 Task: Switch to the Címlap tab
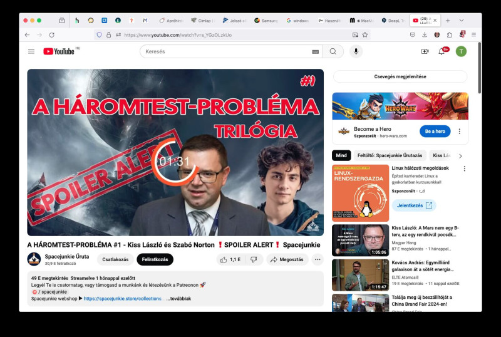click(x=202, y=21)
